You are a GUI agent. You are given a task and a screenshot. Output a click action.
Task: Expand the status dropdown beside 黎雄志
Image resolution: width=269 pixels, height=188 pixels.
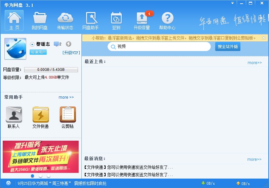(x=32, y=44)
